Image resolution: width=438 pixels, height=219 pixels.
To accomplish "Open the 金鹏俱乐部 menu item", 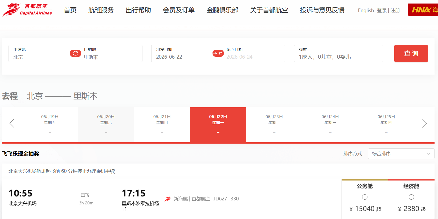I will pyautogui.click(x=222, y=10).
